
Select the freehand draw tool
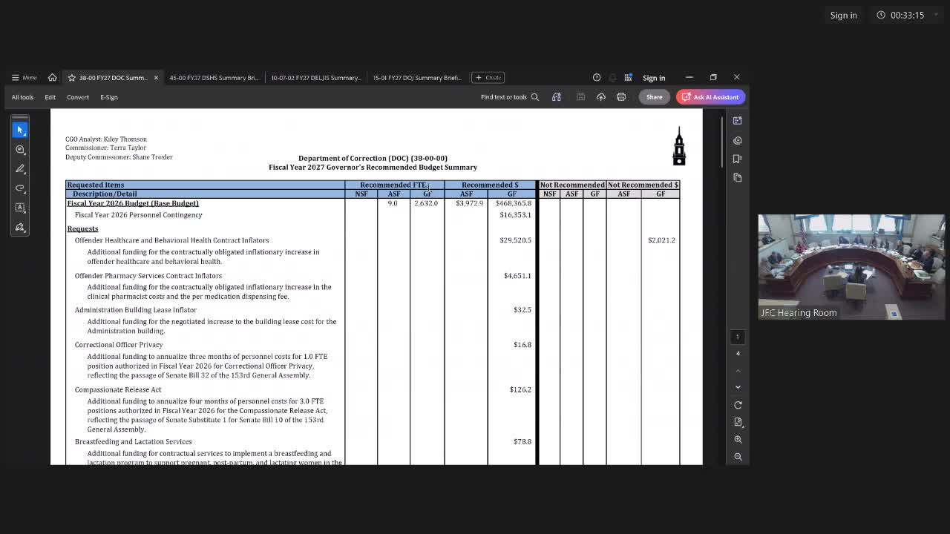pos(20,188)
